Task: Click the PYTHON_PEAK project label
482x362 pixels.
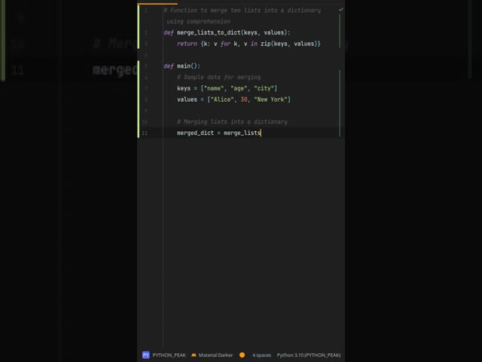Action: 169,355
